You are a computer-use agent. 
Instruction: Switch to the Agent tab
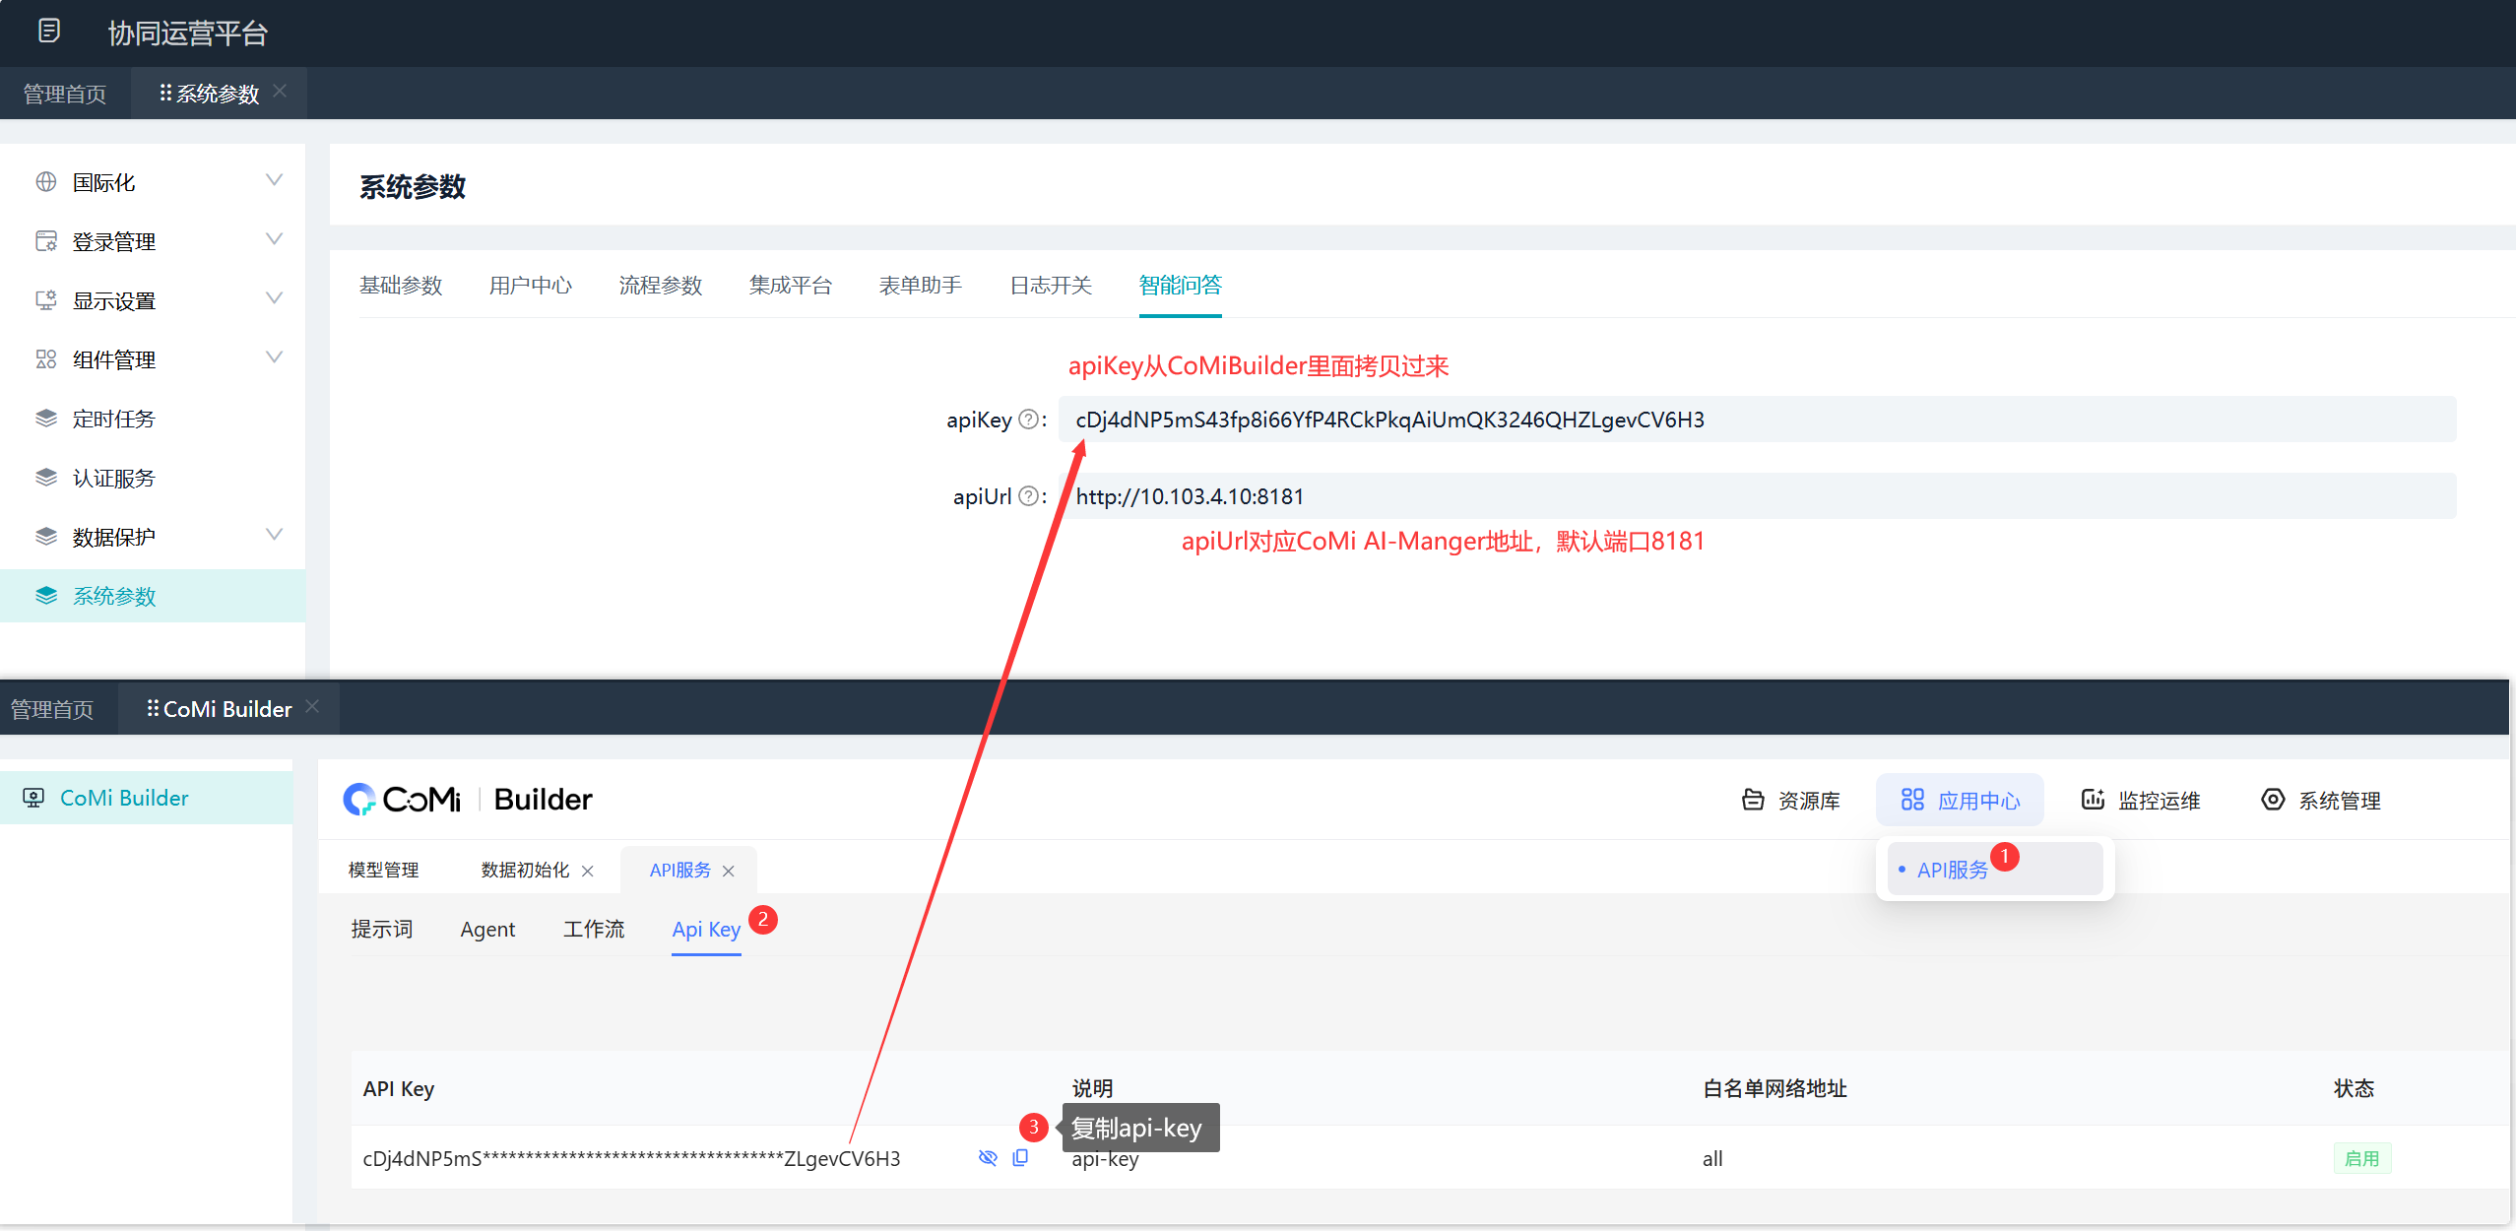pos(487,930)
